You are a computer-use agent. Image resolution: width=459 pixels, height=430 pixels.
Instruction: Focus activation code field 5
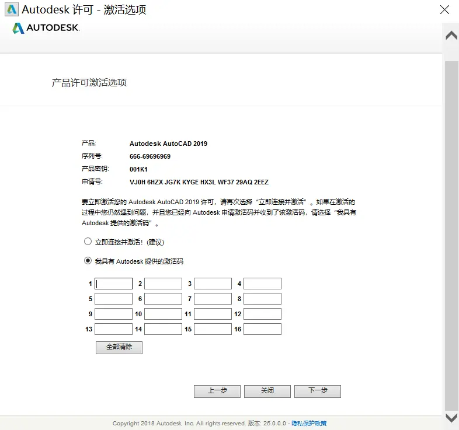point(113,299)
